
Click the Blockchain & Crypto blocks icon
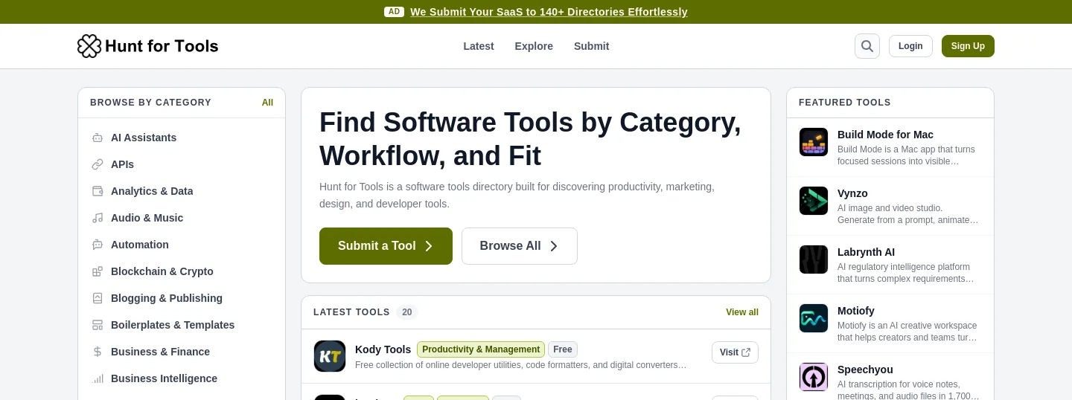click(x=98, y=271)
